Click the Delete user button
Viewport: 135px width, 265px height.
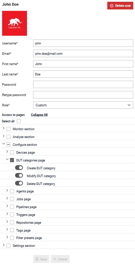point(120,6)
